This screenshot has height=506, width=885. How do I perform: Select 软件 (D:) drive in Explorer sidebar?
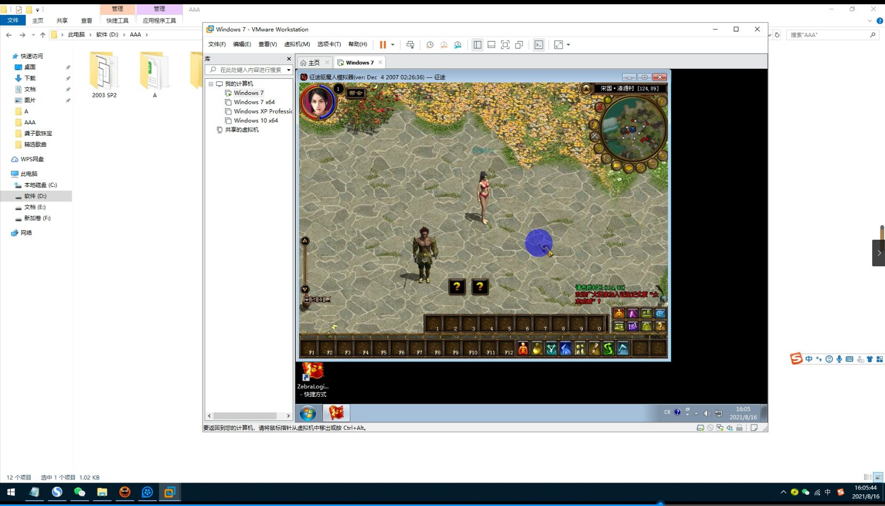click(36, 196)
